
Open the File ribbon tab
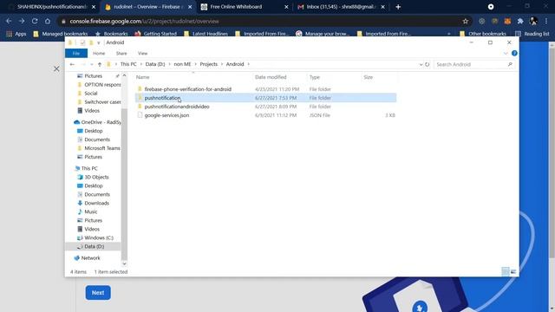(x=76, y=54)
